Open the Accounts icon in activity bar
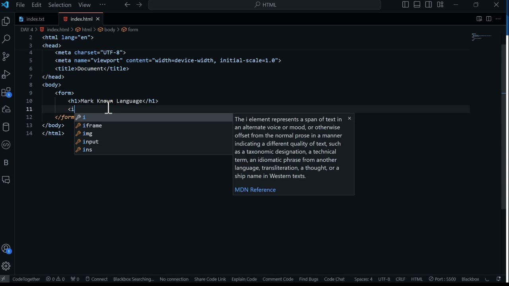The height and width of the screenshot is (286, 509). click(6, 249)
